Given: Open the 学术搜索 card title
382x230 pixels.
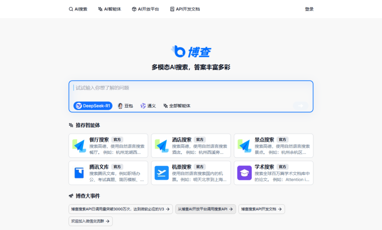Looking at the screenshot, I should point(264,167).
